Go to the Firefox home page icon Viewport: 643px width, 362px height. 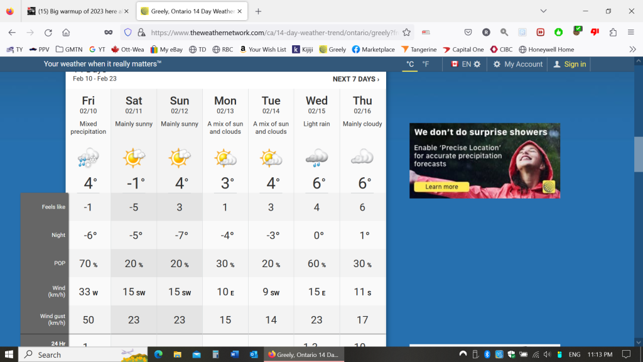click(66, 33)
